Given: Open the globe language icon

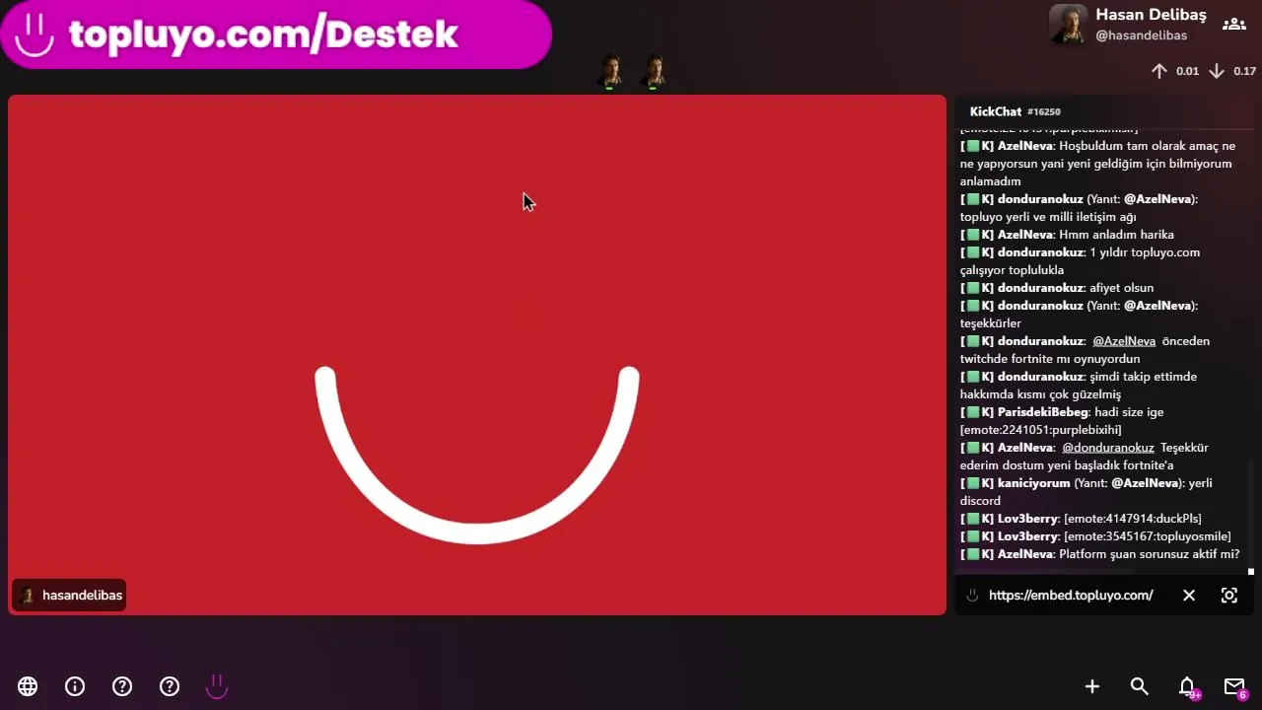Looking at the screenshot, I should [28, 686].
